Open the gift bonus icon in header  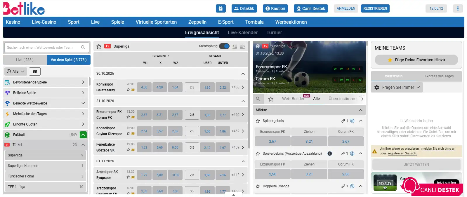coord(221,8)
